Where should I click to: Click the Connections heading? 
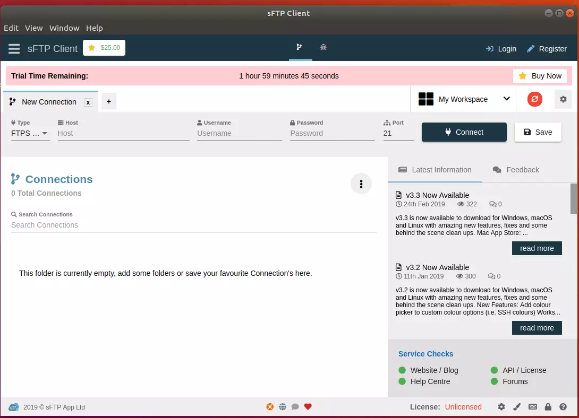tap(59, 179)
